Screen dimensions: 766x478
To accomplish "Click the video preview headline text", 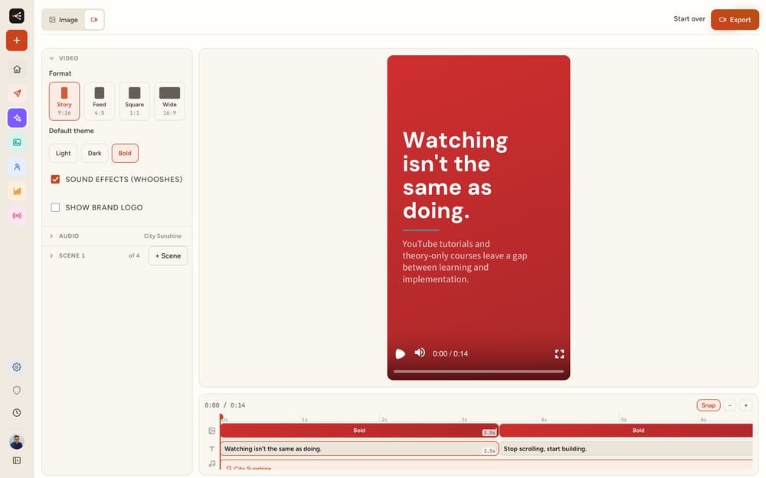I will (x=455, y=175).
